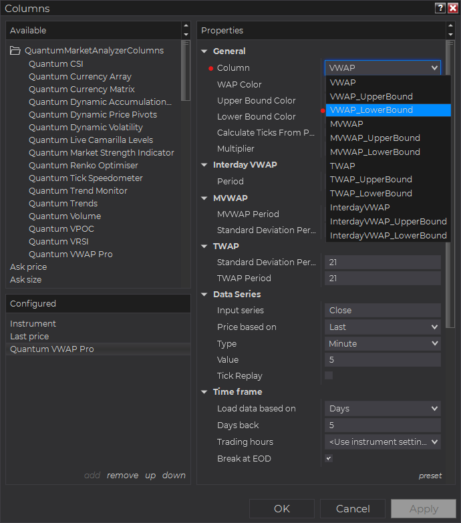Click the Available list scrollbar thumb
The width and height of the screenshot is (461, 523).
[186, 70]
